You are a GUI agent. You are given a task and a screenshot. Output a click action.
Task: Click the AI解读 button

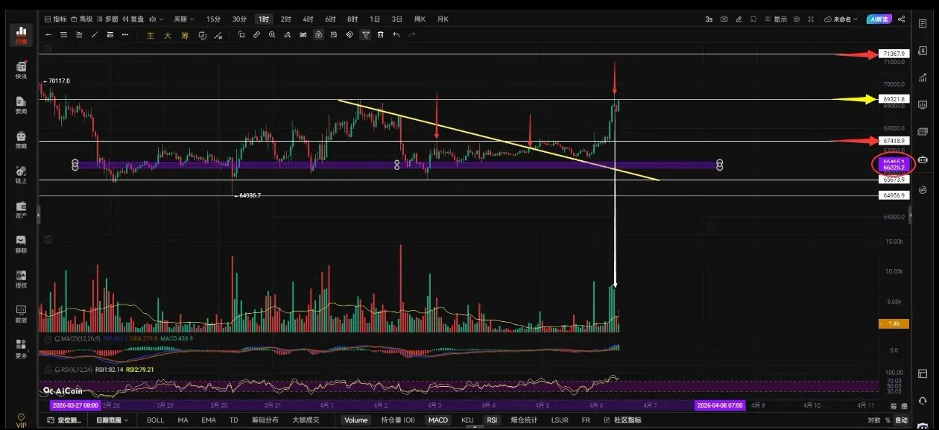coord(879,19)
